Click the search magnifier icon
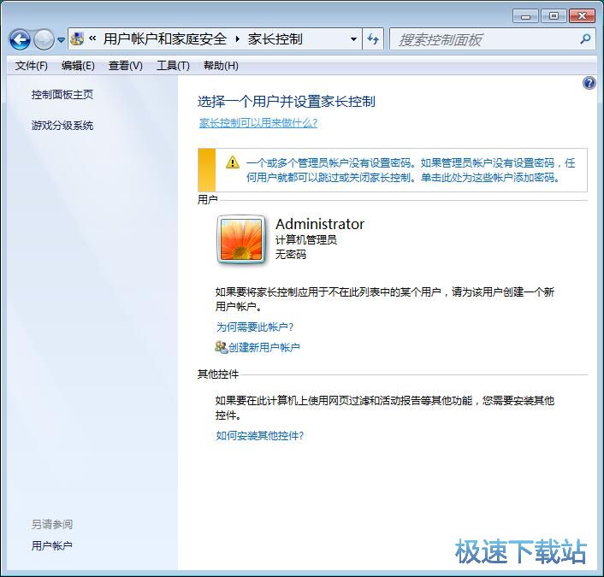 (x=585, y=38)
